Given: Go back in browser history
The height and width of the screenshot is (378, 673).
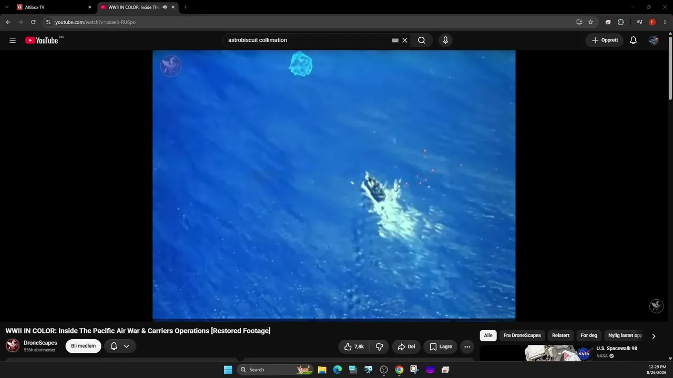Looking at the screenshot, I should click(8, 22).
